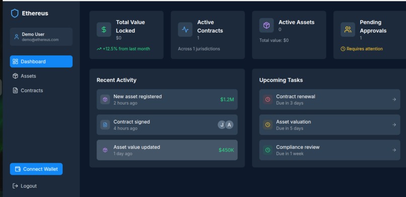This screenshot has width=406, height=197.
Task: Click the cube icon beside New asset registered
Action: click(x=105, y=99)
